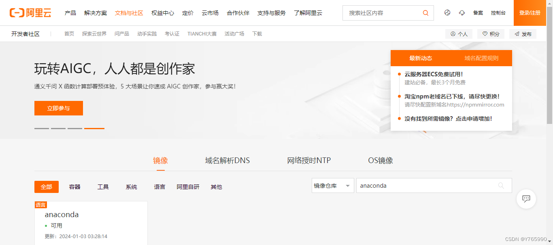Click the banner headline 玩转AIGC

coord(115,69)
